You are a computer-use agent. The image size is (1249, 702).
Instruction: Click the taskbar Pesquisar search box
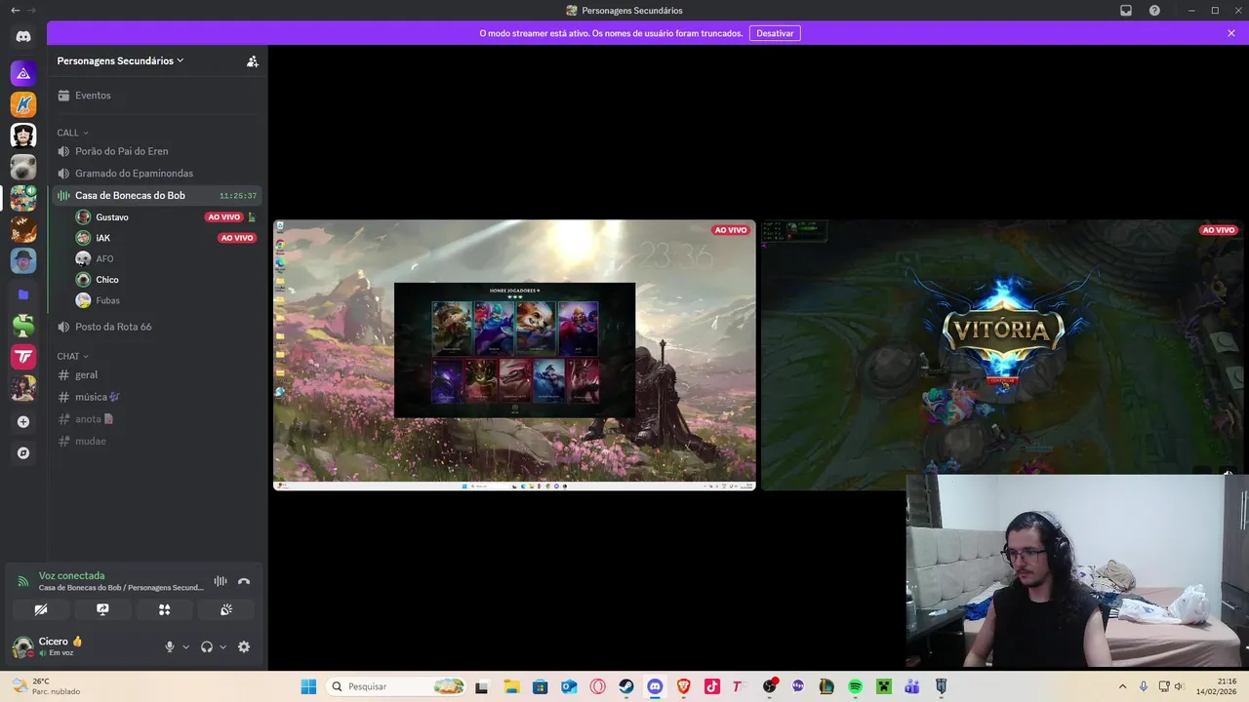tap(396, 686)
